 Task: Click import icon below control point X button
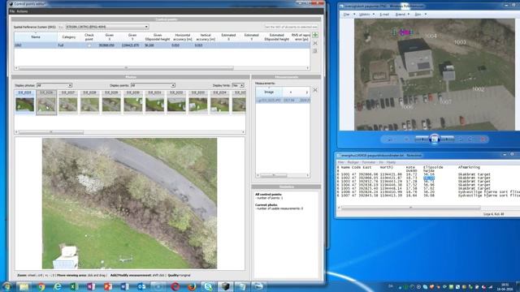pos(315,51)
